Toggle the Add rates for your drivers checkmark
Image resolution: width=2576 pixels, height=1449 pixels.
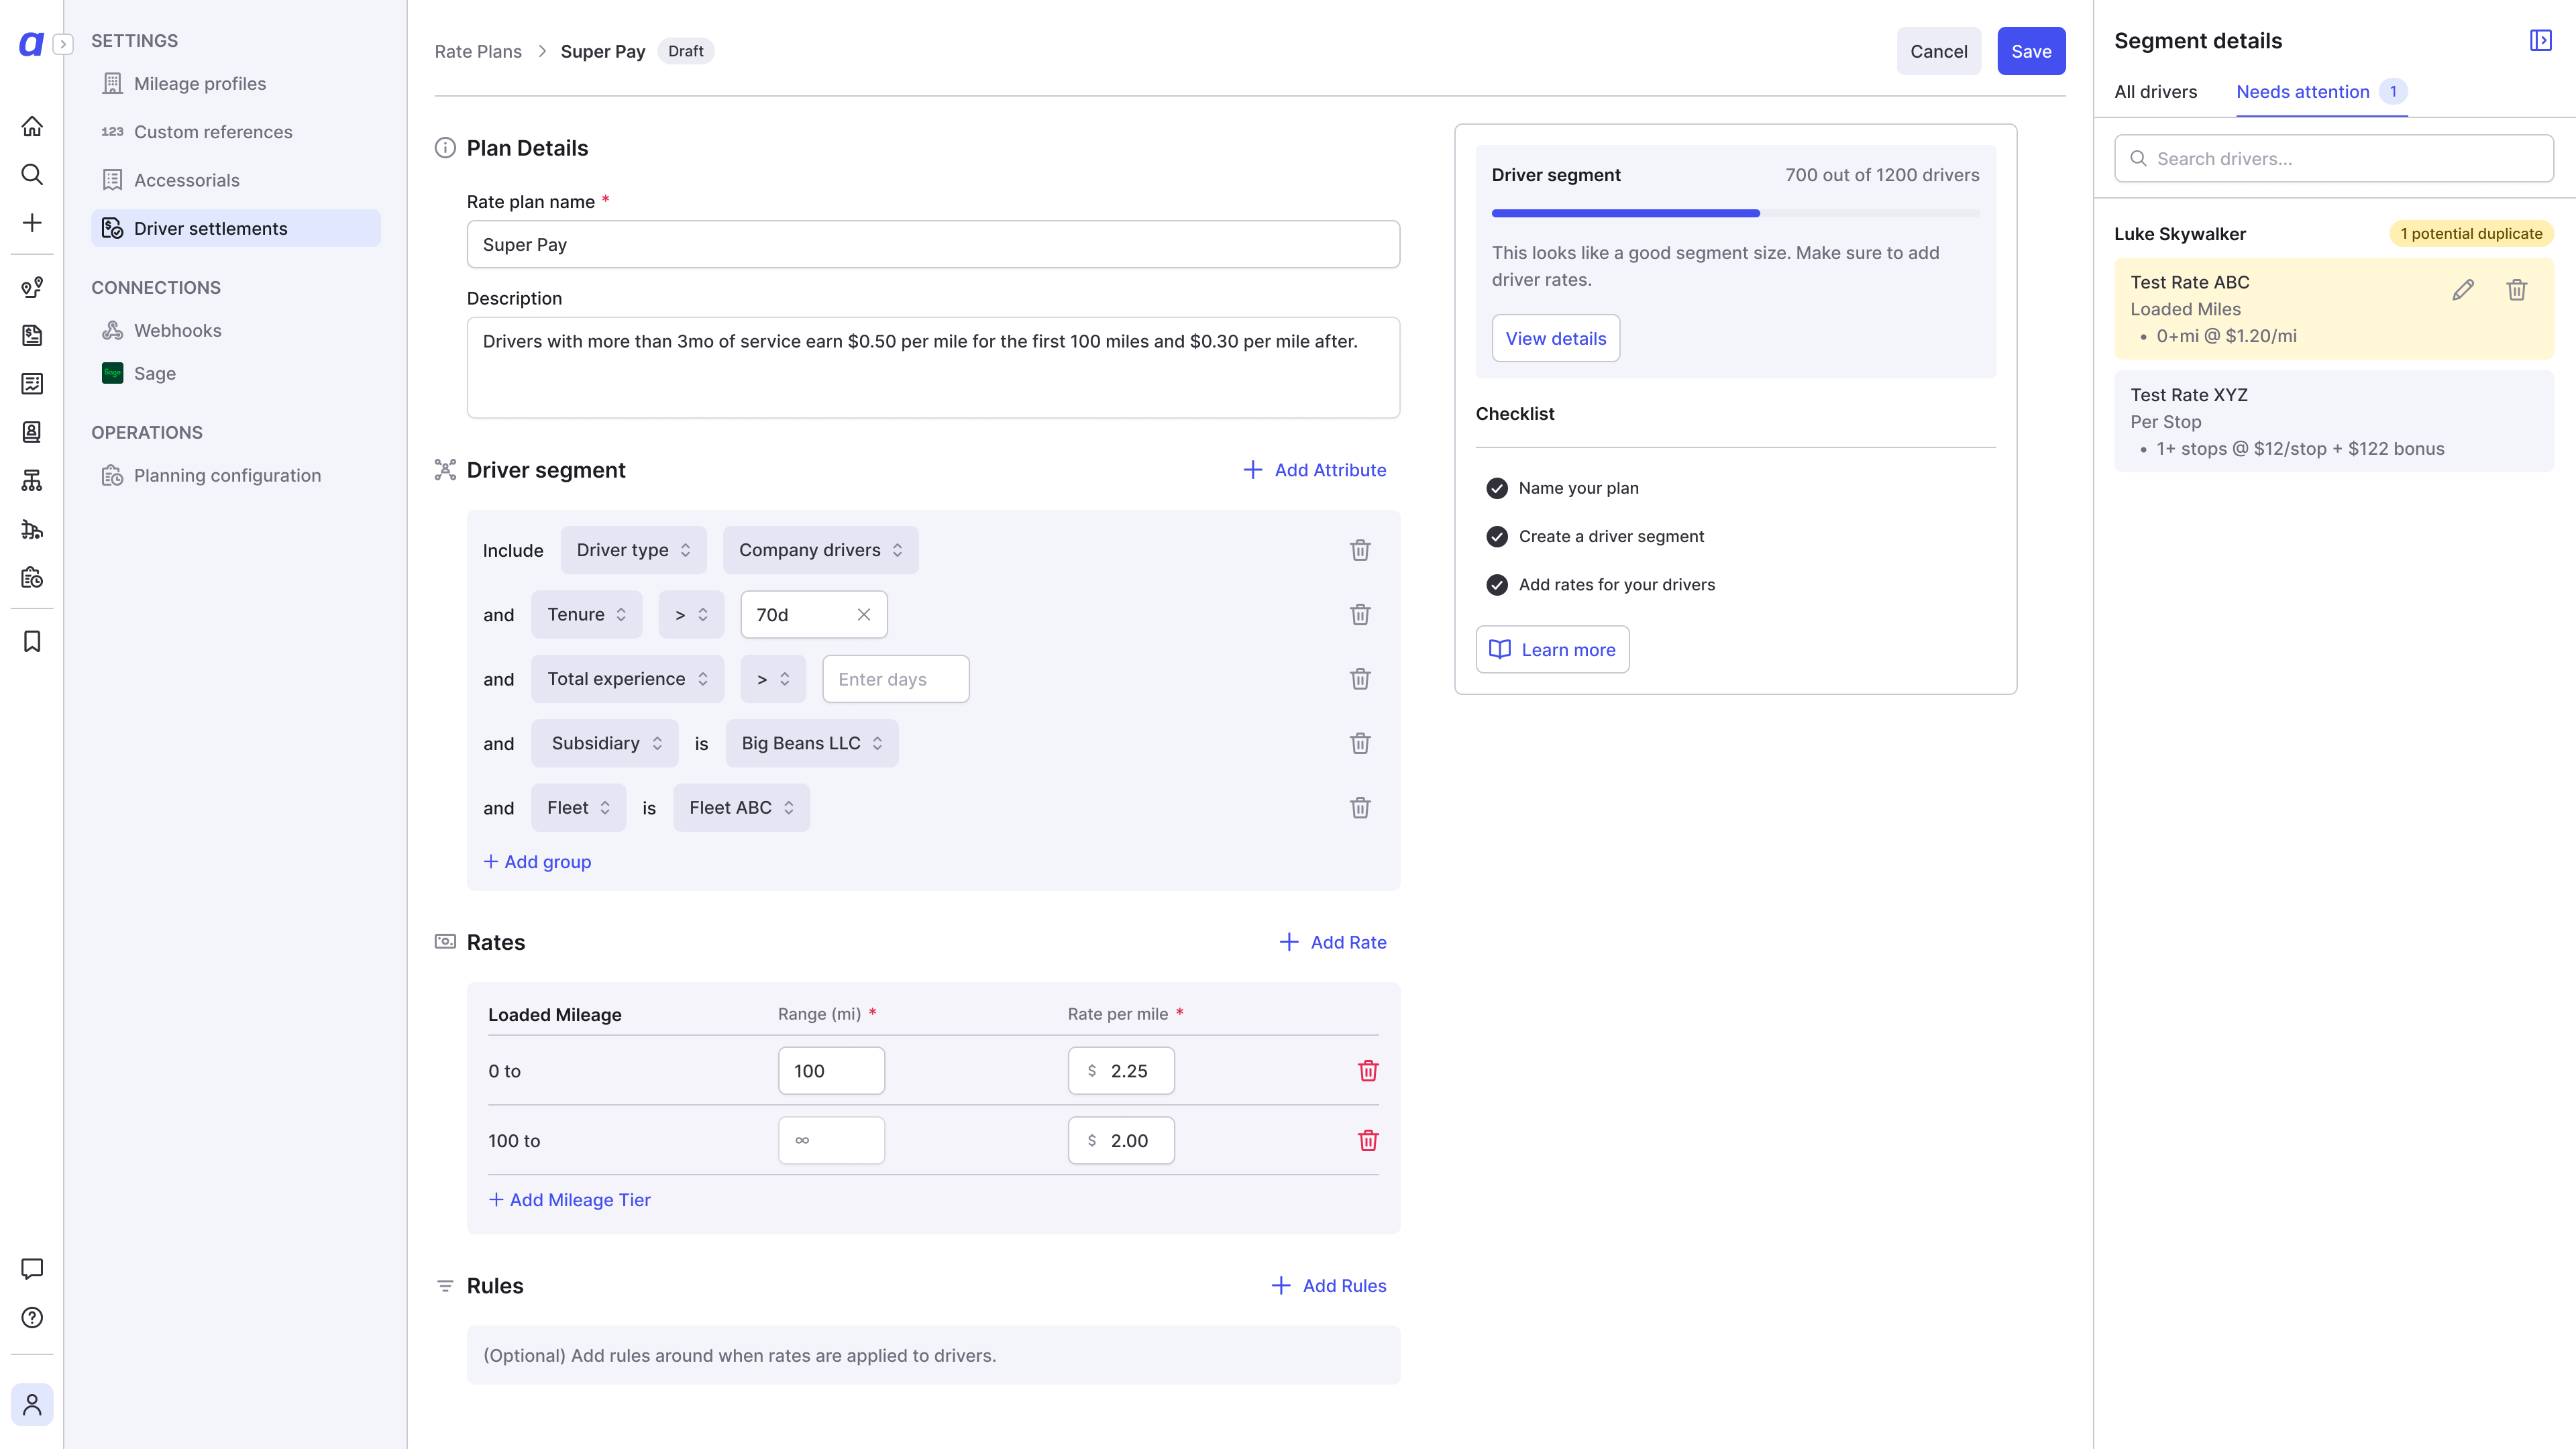point(1497,584)
